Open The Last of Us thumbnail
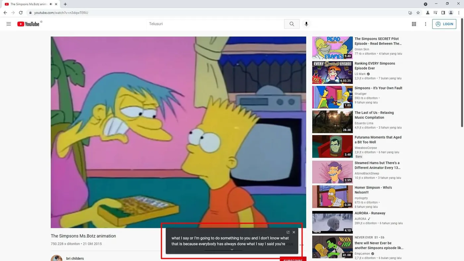The height and width of the screenshot is (261, 464). click(x=332, y=122)
